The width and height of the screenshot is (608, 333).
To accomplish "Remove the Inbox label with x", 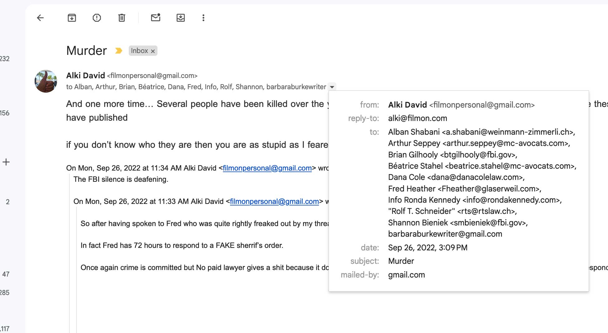I will click(x=153, y=51).
